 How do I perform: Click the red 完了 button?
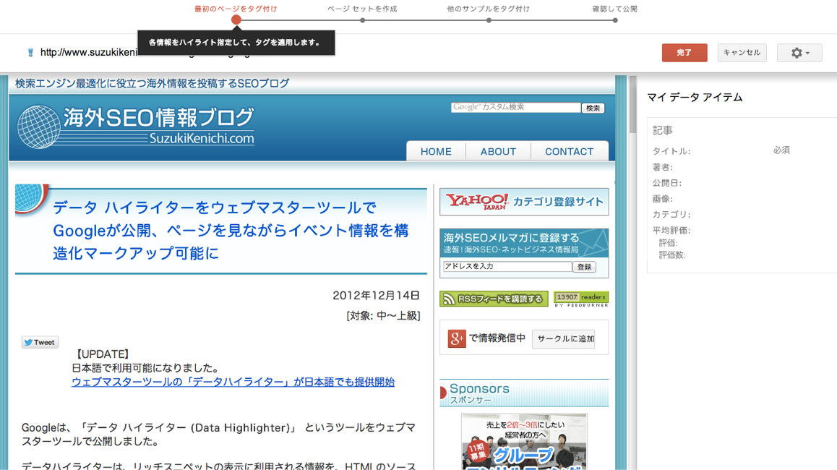point(684,53)
